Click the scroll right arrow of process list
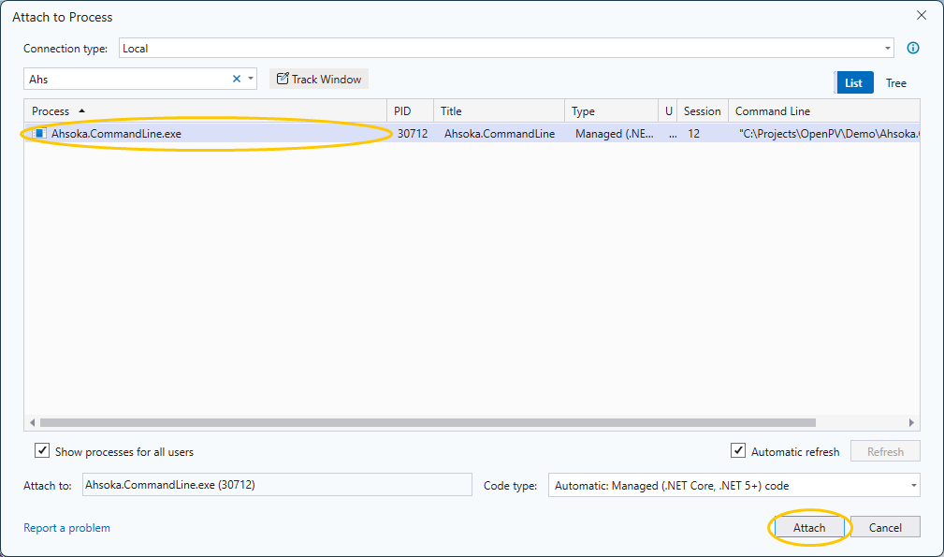Screen dimensions: 944x557 point(911,423)
